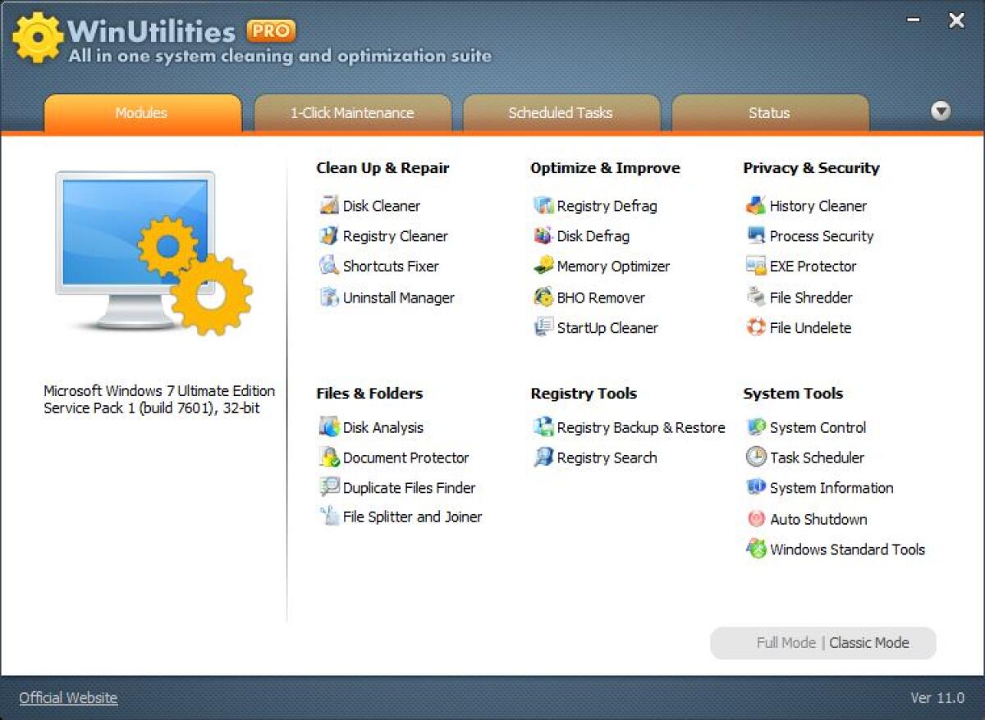Expand the dropdown arrow near the tabs
Screen dimensions: 985x720
941,111
